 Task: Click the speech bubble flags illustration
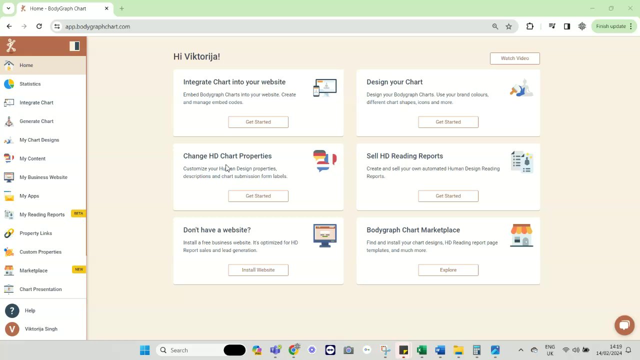(x=325, y=161)
